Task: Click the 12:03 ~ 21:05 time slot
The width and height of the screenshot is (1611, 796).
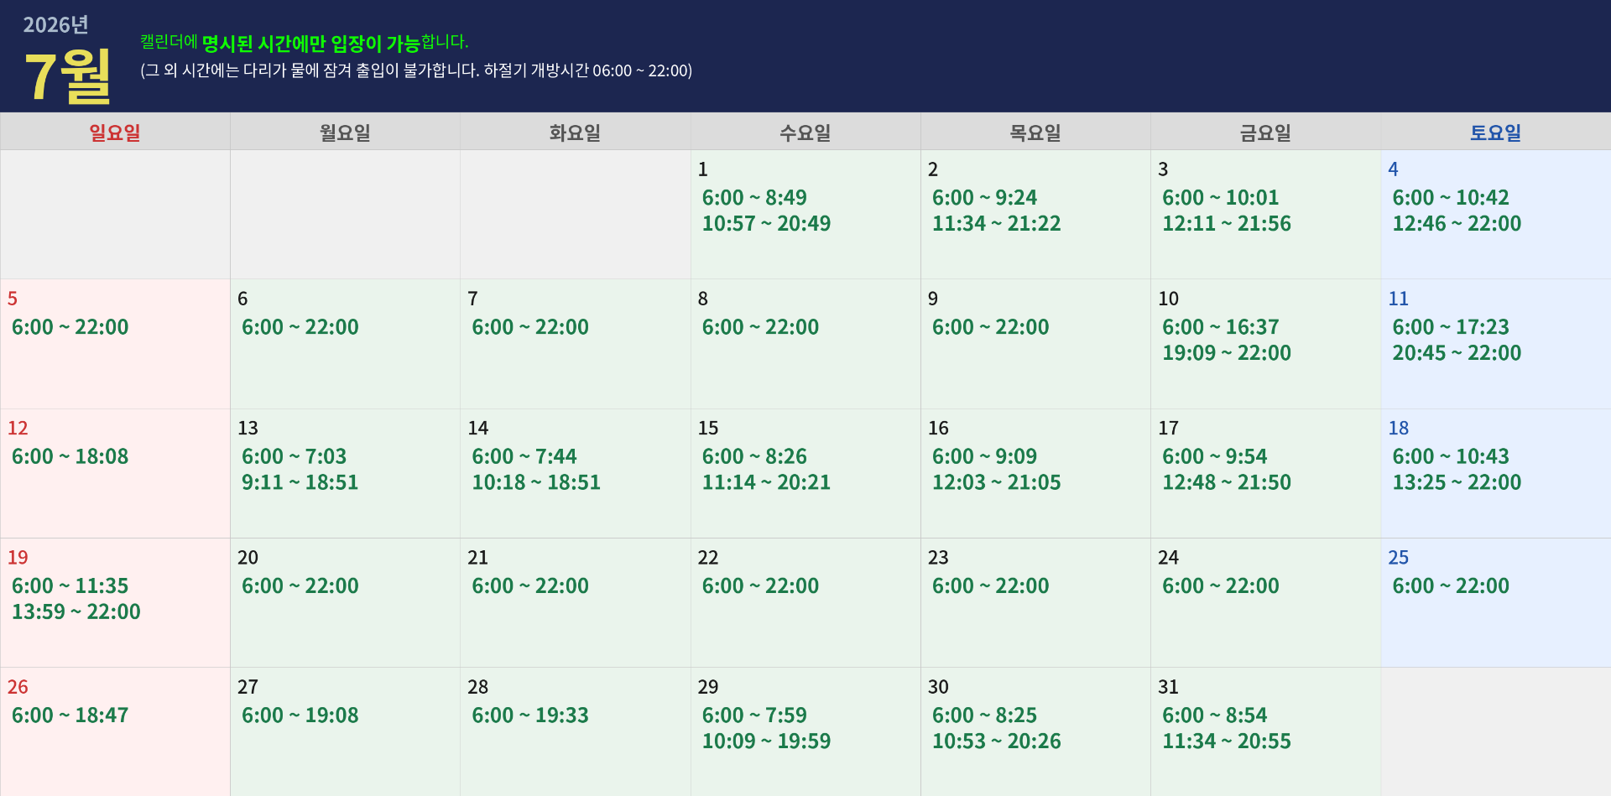Action: [996, 483]
